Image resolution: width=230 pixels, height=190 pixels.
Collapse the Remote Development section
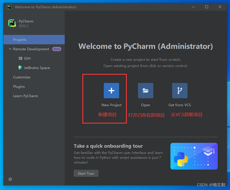[x=10, y=49]
